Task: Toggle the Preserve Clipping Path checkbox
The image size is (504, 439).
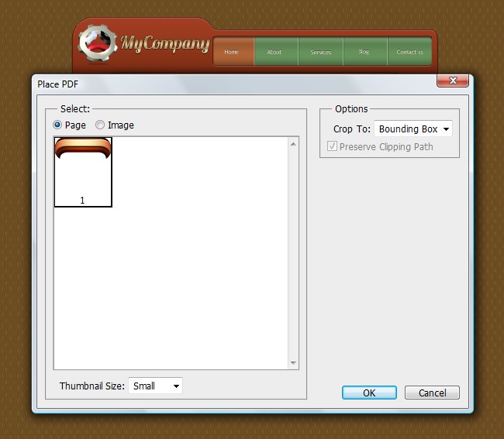Action: pyautogui.click(x=332, y=146)
